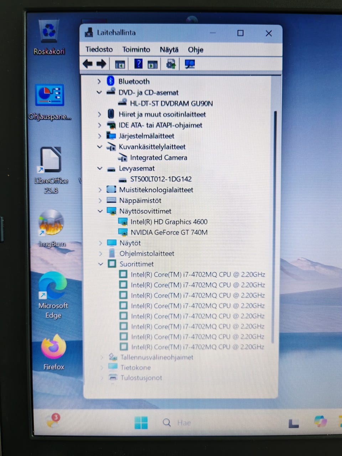Click the scan for hardware changes icon

[190, 64]
